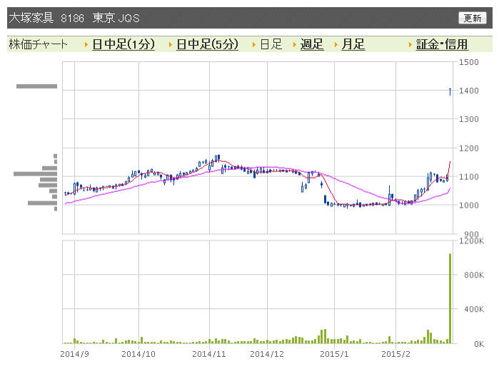499x369 pixels.
Task: Click the 800K volume axis label
Action: pos(474,275)
